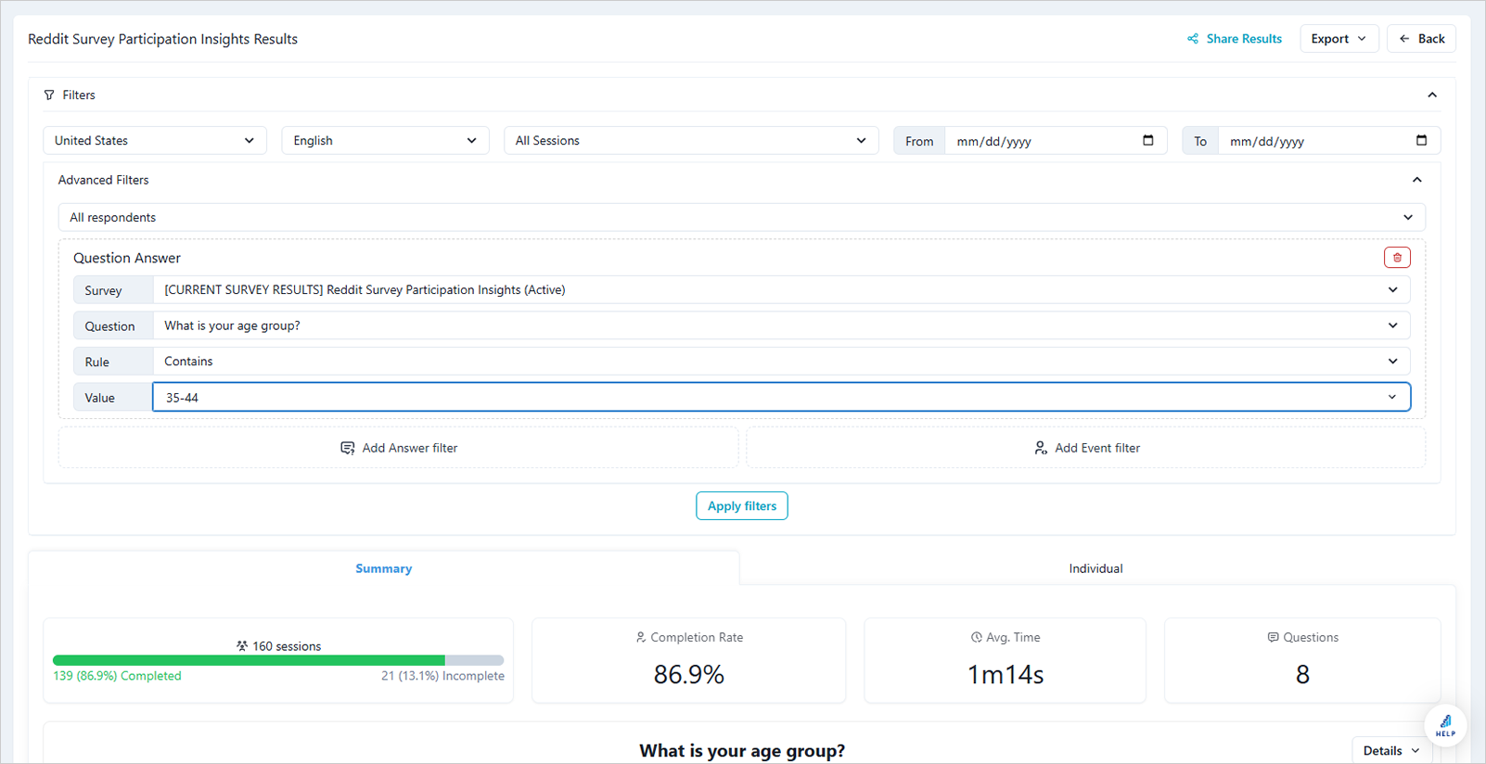
Task: Click the 86.9% completion rate value
Action: 688,674
